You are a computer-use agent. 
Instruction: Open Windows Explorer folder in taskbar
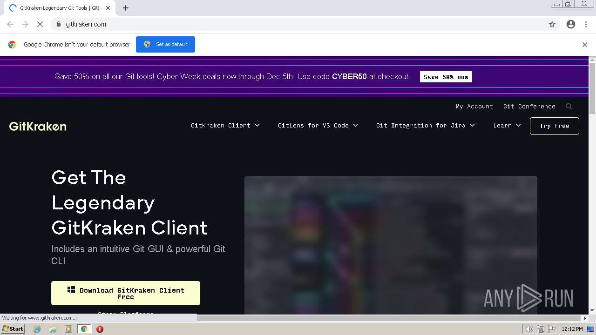53,329
